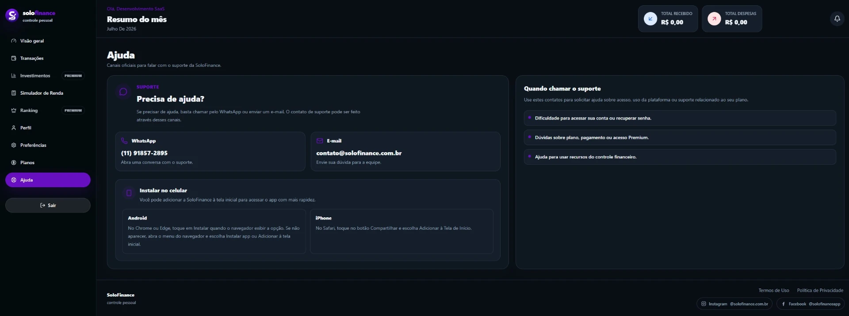Image resolution: width=849 pixels, height=316 pixels.
Task: Click 'Dúvidas sobre plano, pagamento' item
Action: pyautogui.click(x=680, y=138)
